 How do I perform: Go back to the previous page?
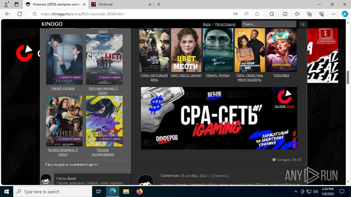8,14
